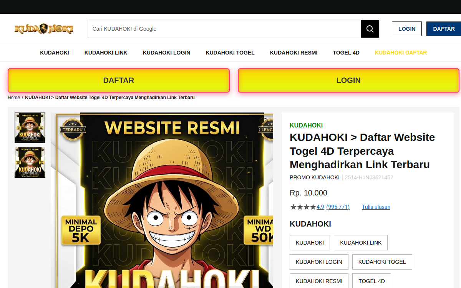
Task: Click the 4.9 rating link
Action: coord(320,207)
